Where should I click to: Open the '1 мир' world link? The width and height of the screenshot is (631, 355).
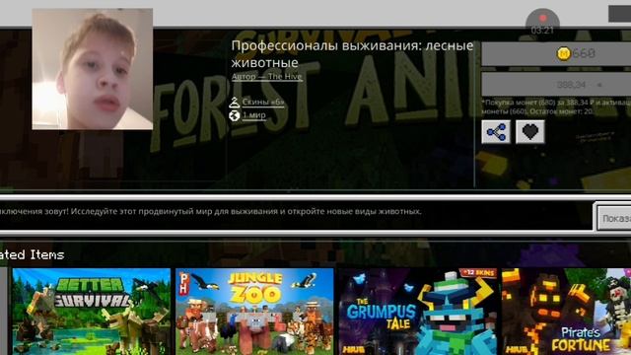pyautogui.click(x=254, y=115)
